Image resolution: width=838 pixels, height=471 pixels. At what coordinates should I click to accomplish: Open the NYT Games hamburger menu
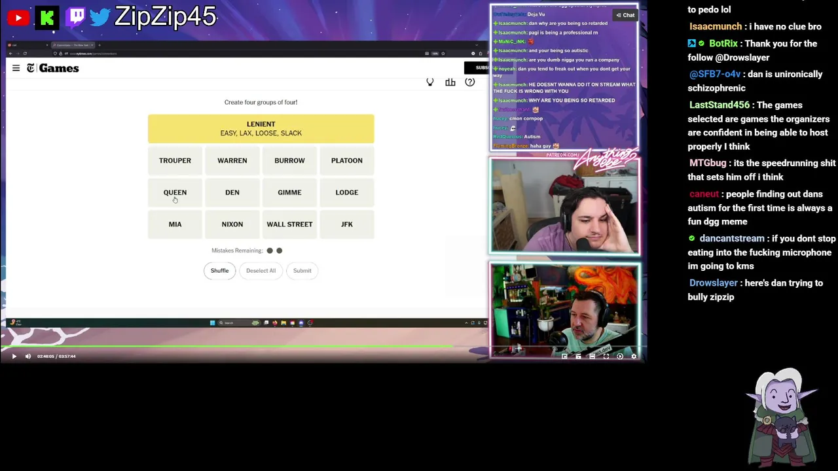16,68
